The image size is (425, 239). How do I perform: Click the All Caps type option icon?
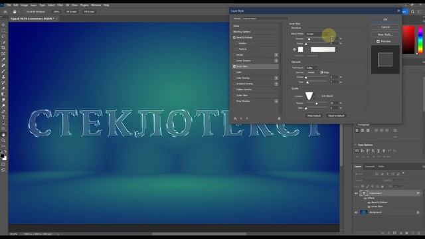357,151
